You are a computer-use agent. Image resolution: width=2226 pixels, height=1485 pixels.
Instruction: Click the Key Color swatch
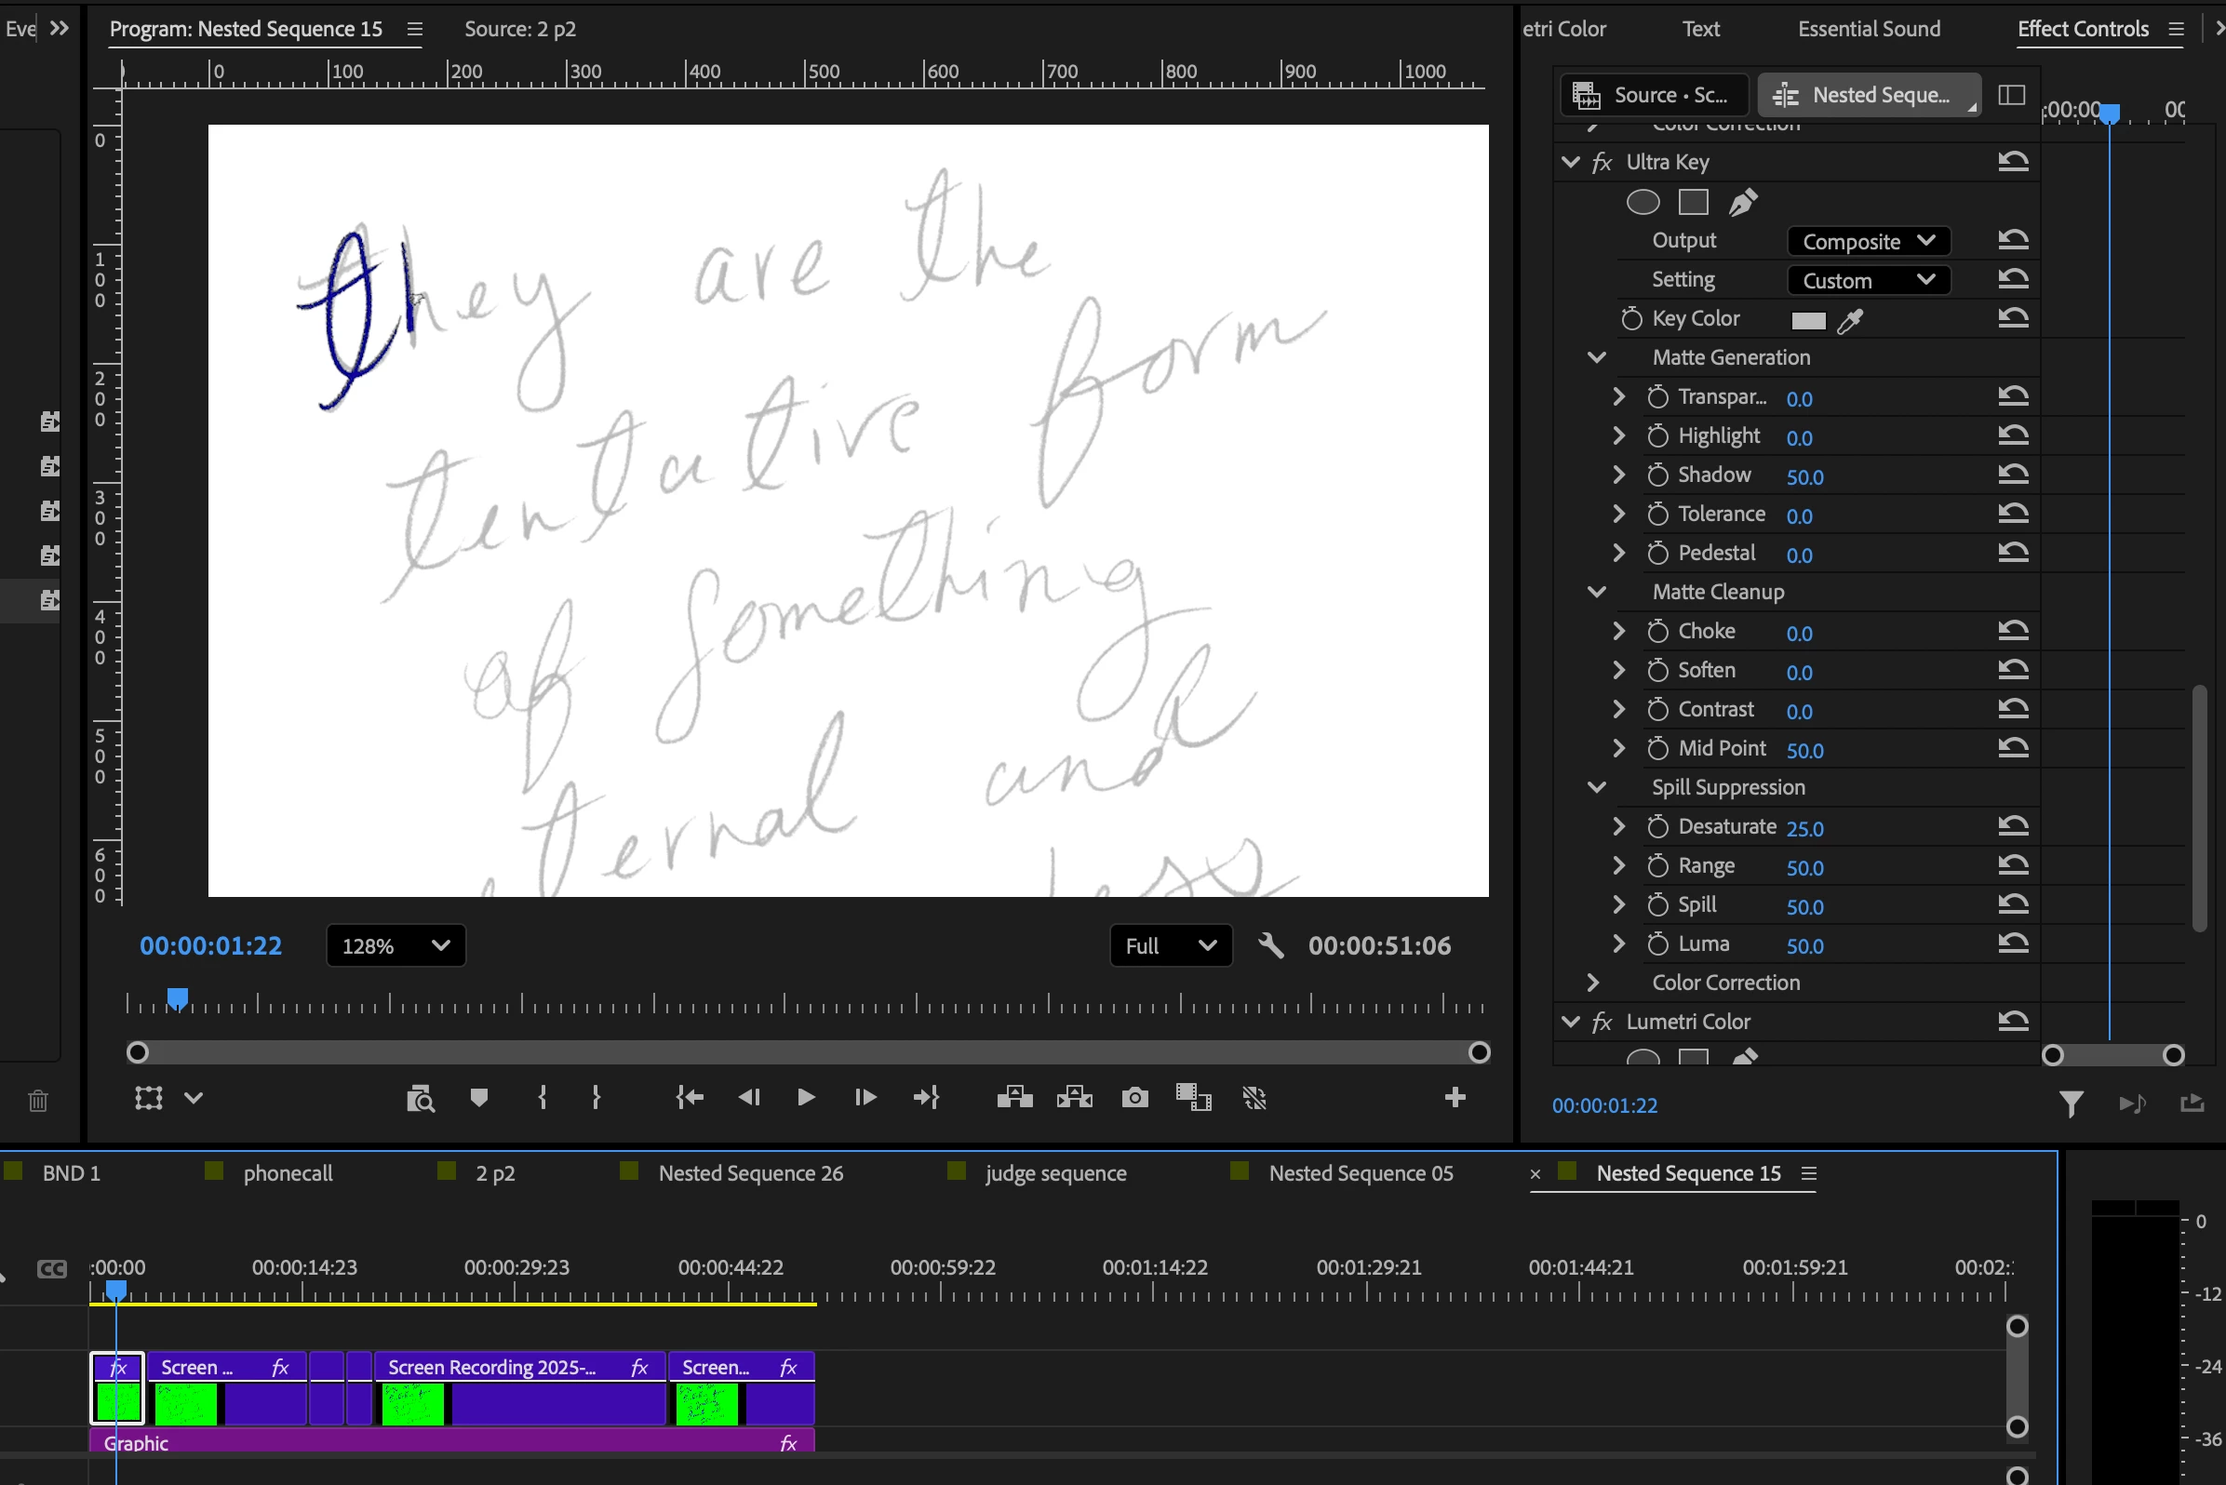pyautogui.click(x=1807, y=321)
